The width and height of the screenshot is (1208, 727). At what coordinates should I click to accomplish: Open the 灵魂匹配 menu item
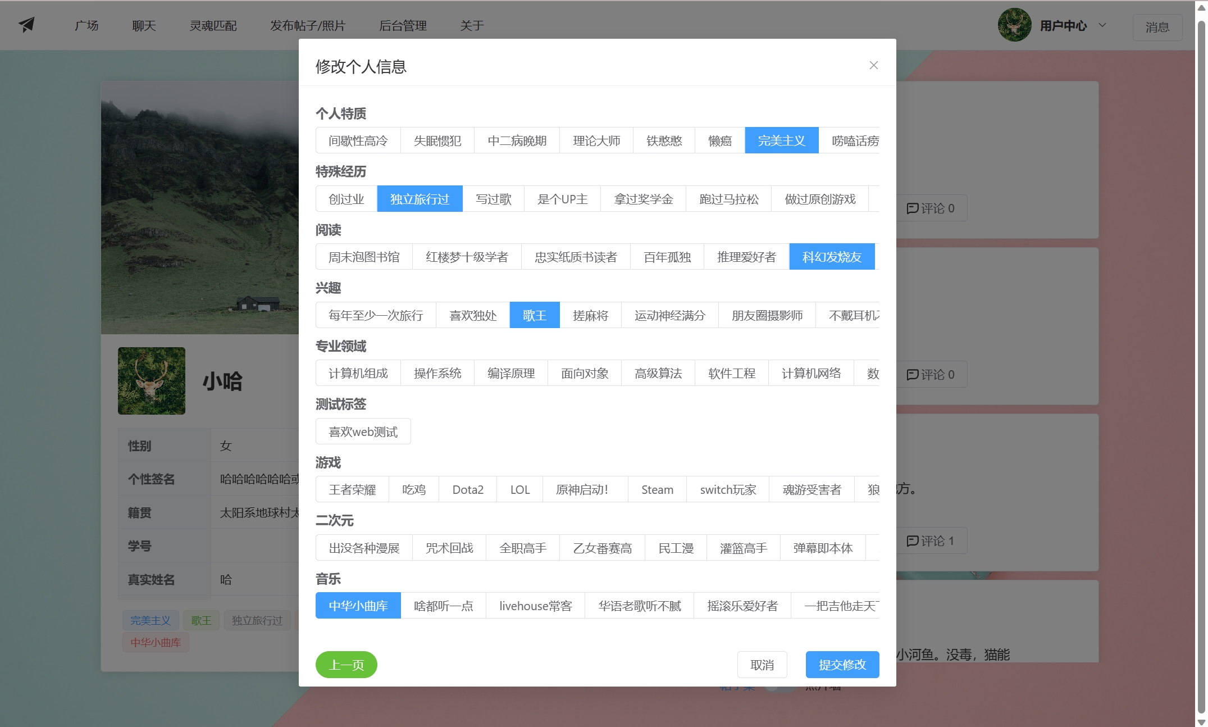(213, 26)
